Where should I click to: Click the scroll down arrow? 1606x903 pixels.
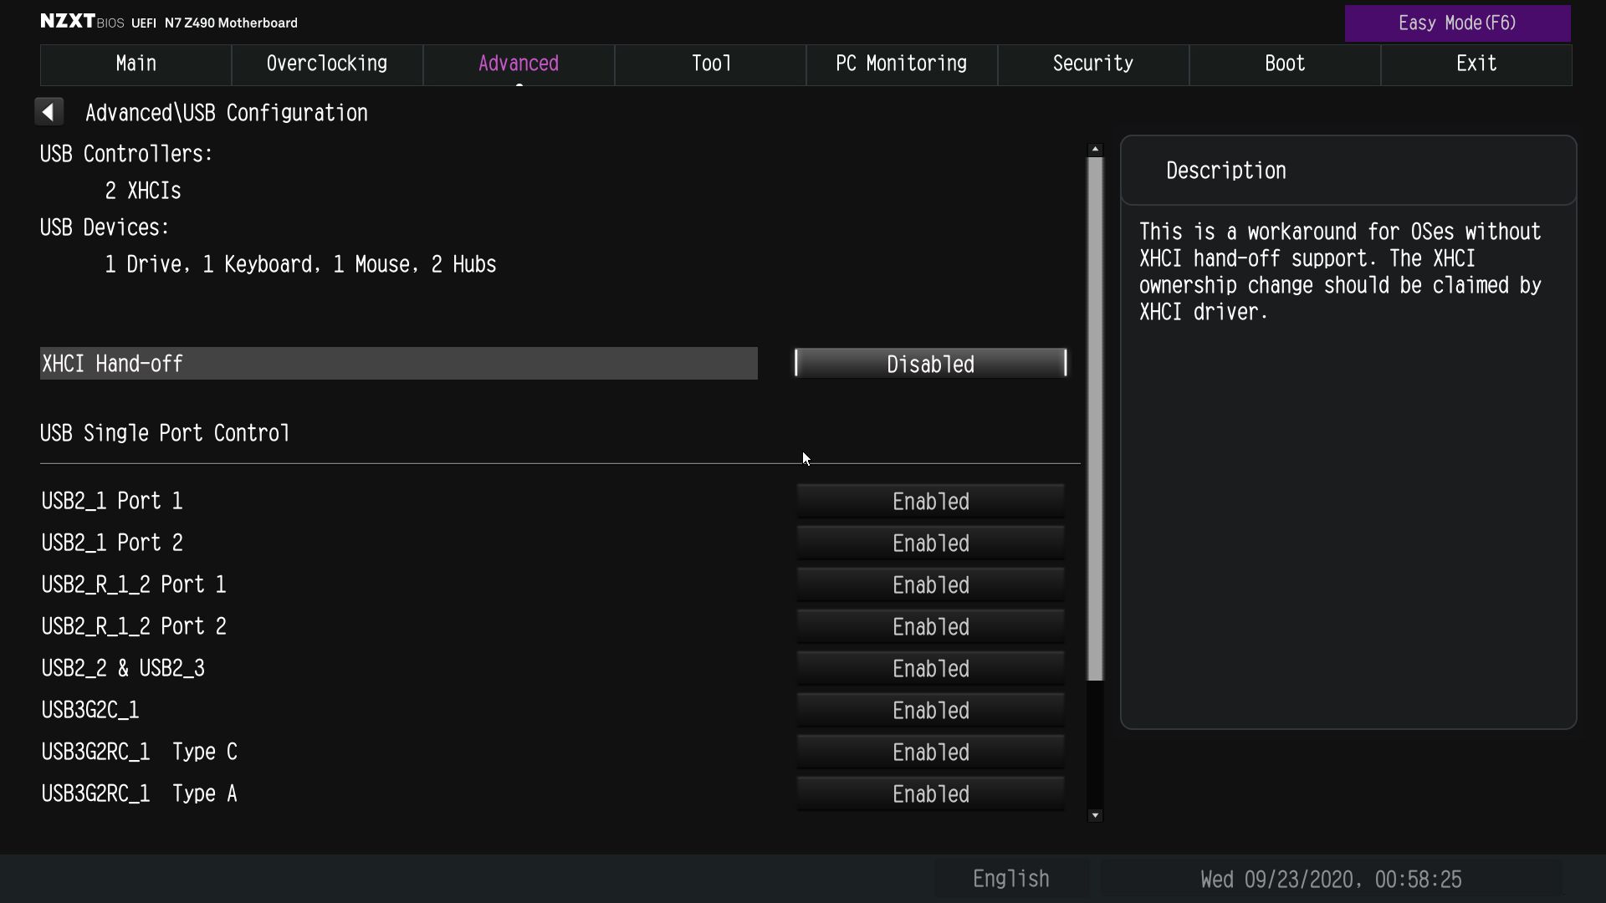tap(1095, 815)
